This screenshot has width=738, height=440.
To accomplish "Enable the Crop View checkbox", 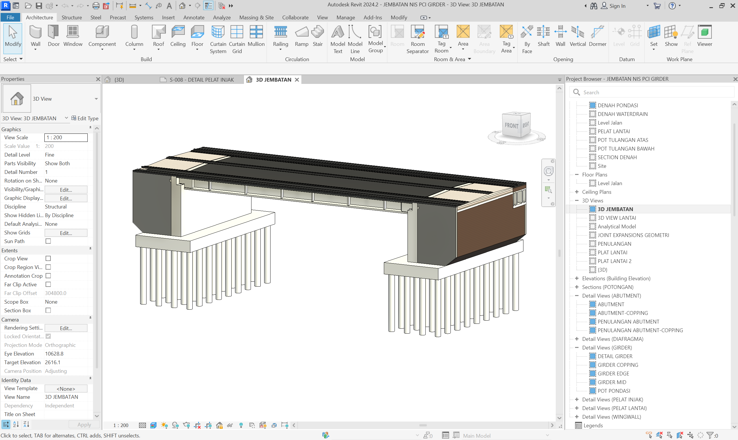I will pyautogui.click(x=48, y=259).
